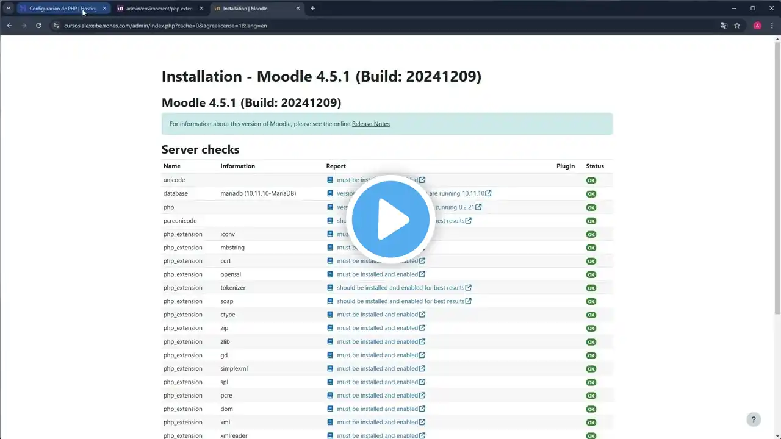This screenshot has height=439, width=781.
Task: Bookmark this page with the star icon
Action: click(737, 26)
